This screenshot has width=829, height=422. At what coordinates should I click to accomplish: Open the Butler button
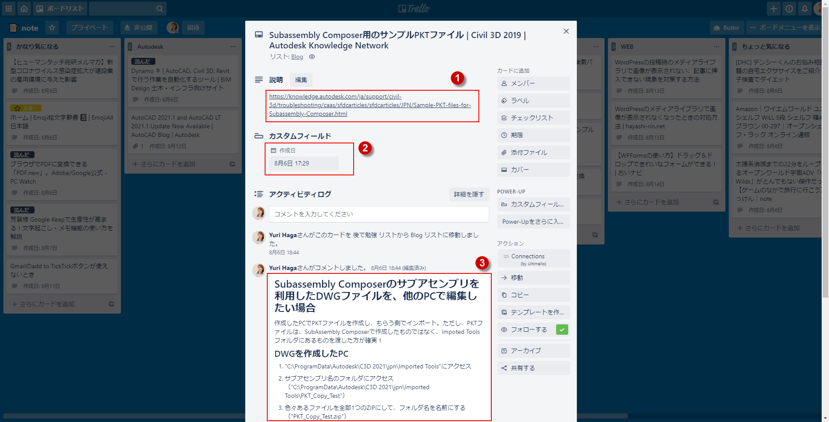click(x=727, y=28)
